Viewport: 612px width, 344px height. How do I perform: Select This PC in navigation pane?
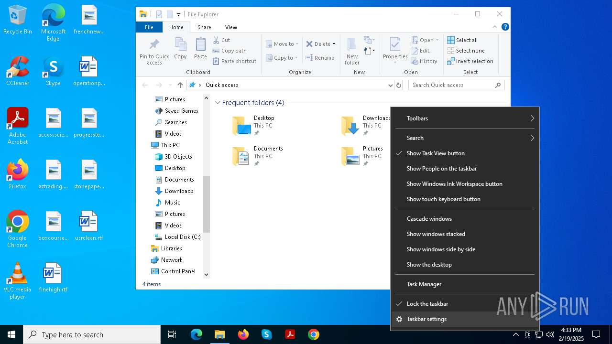(170, 145)
